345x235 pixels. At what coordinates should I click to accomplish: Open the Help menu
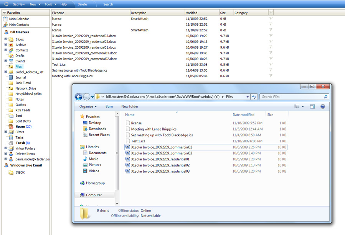click(63, 4)
